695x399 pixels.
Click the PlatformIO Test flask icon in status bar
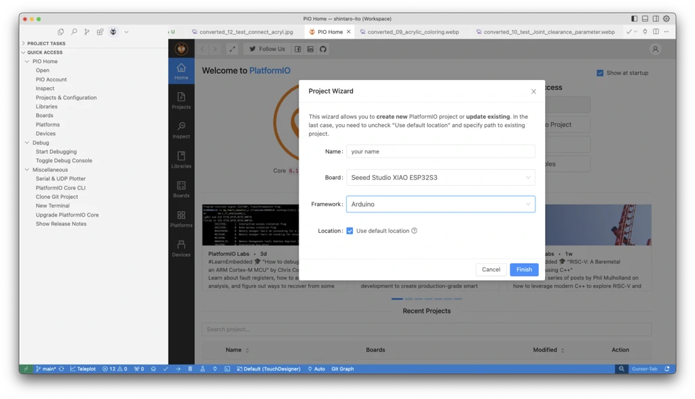tap(202, 369)
